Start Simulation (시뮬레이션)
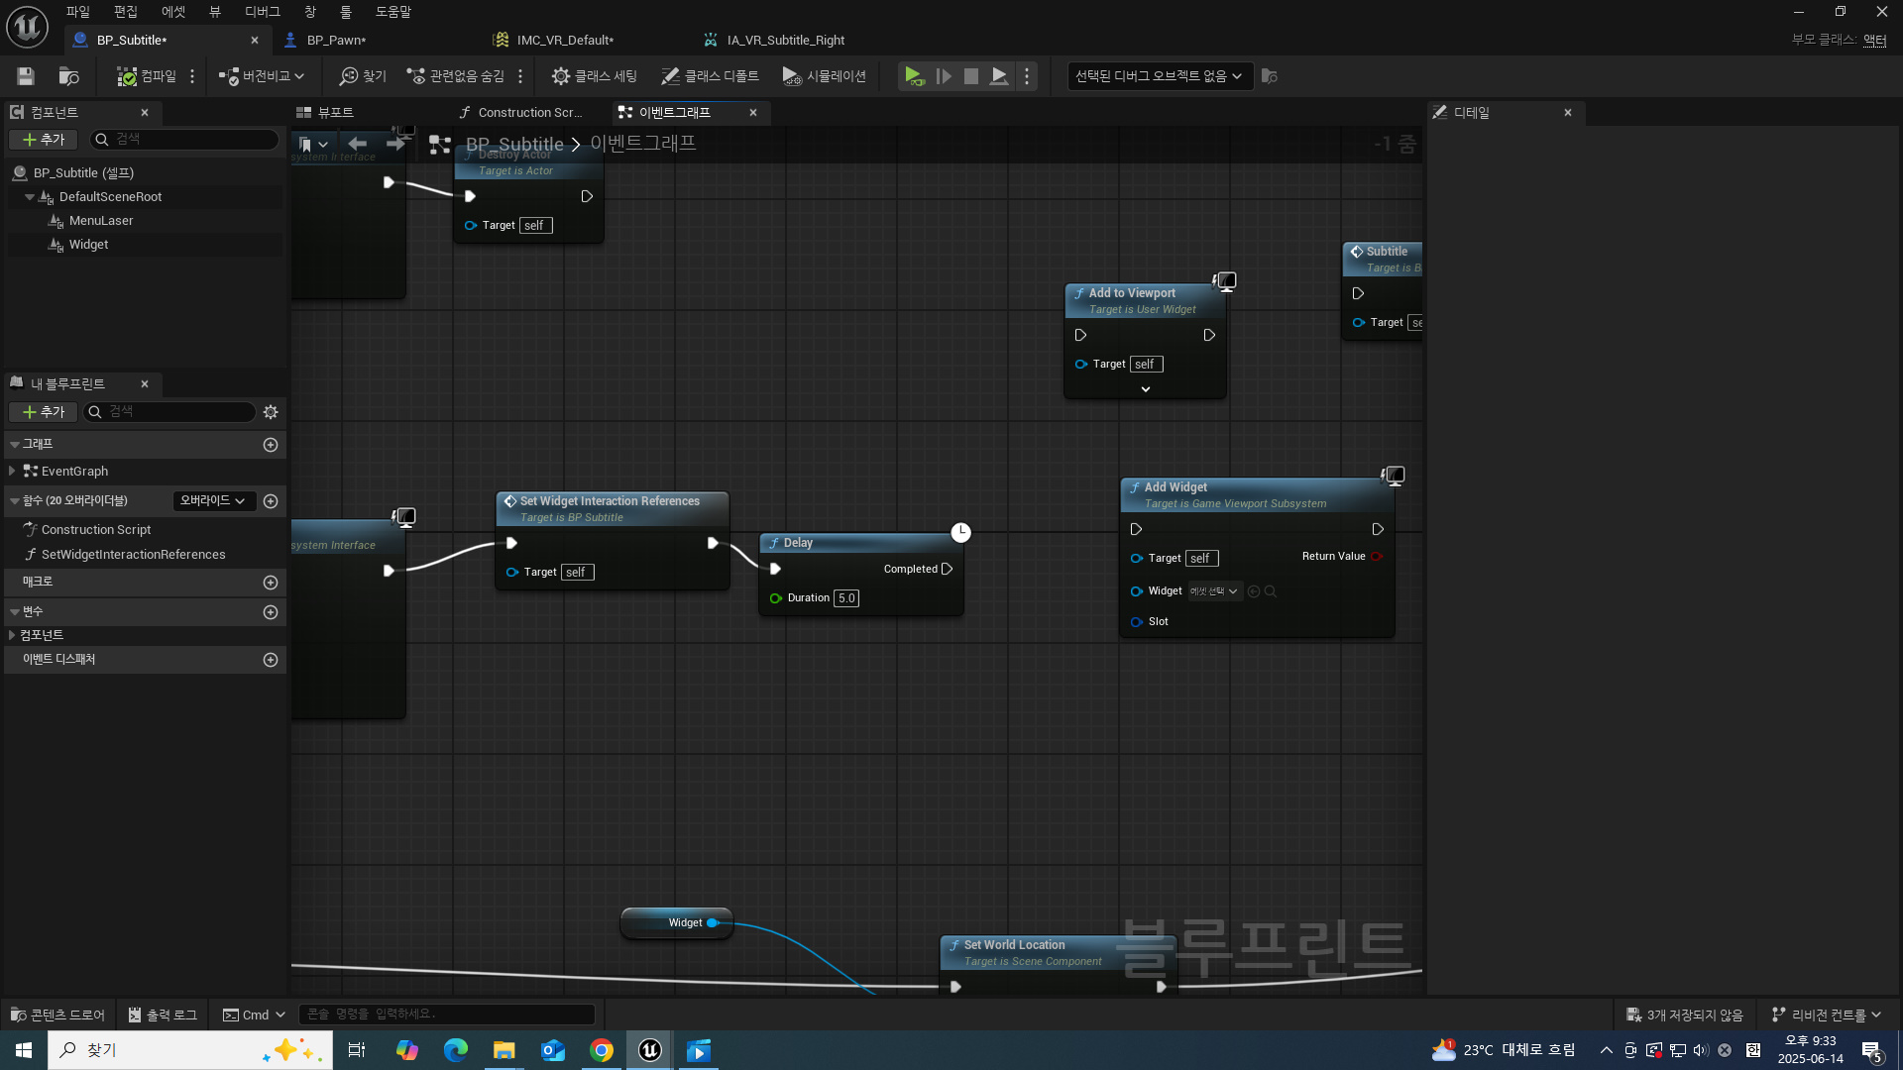This screenshot has height=1070, width=1903. 824,76
